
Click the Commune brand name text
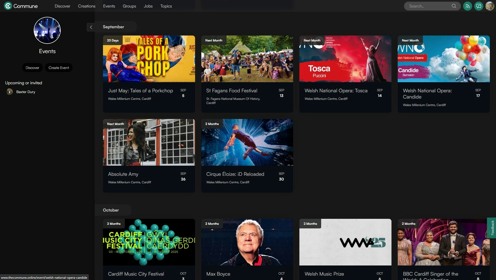25,6
